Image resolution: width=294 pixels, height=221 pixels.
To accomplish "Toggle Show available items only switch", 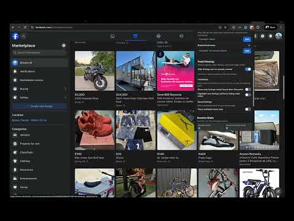I will point(248,109).
